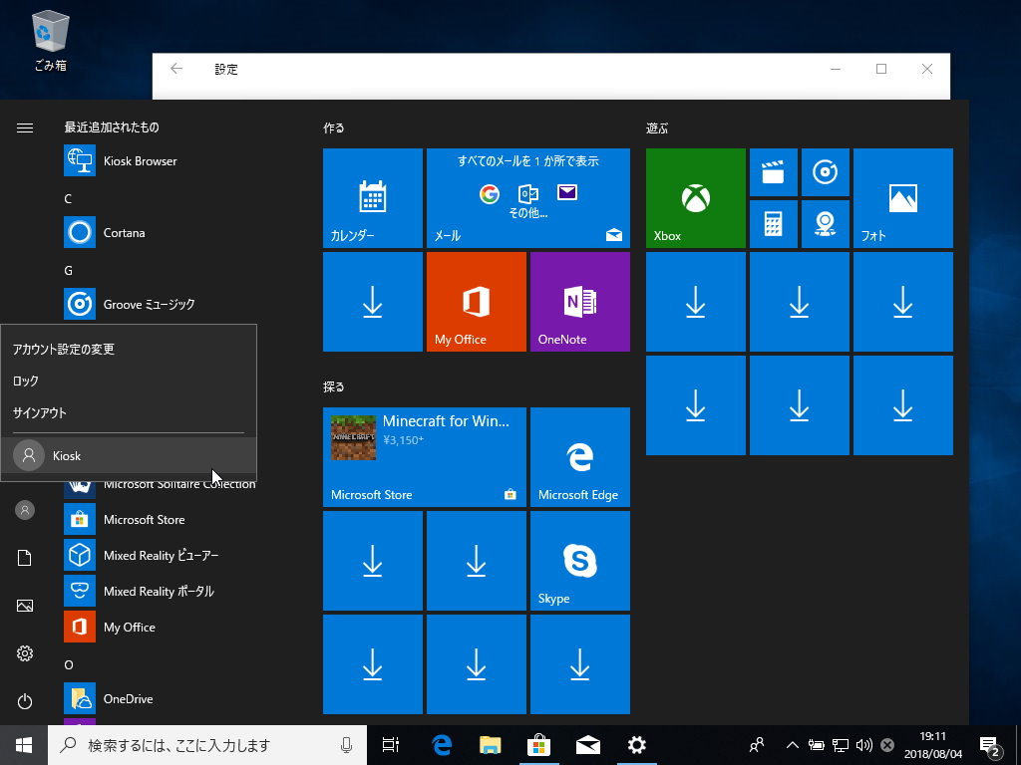Open People icon in system tray

(x=757, y=745)
